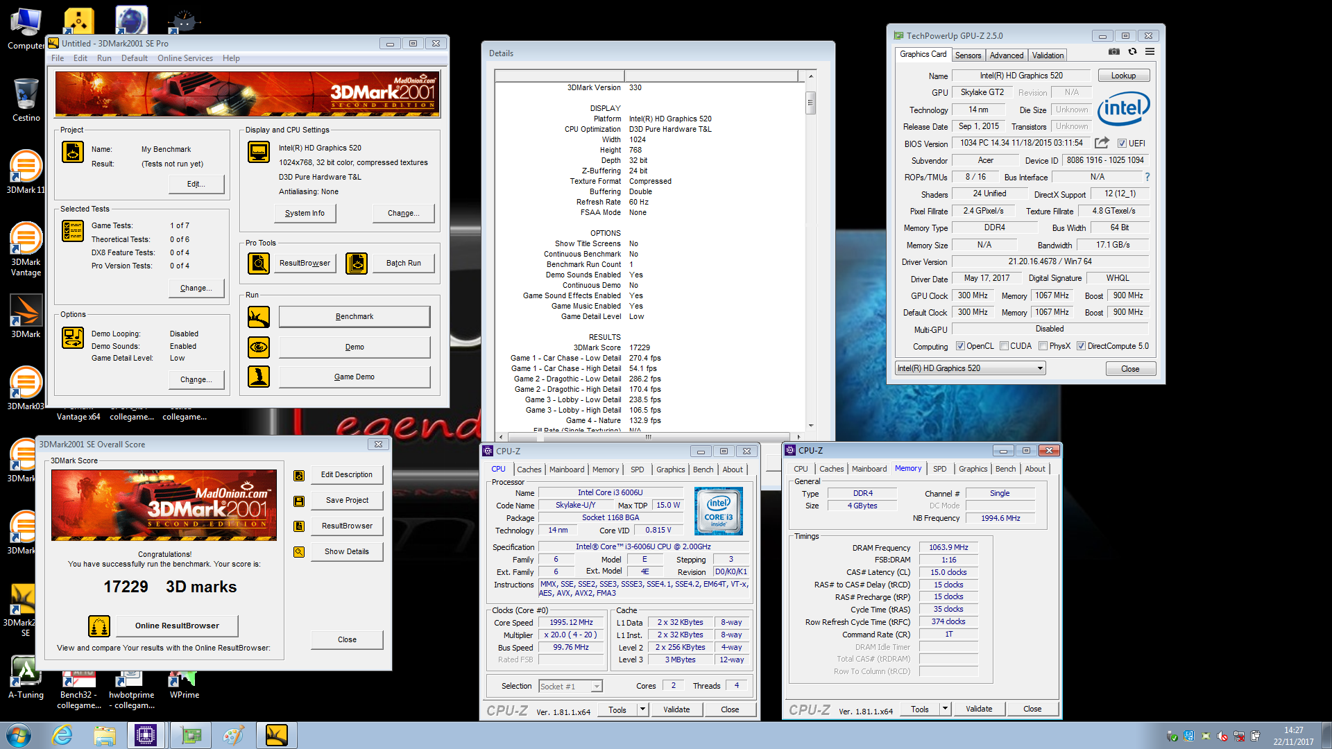The height and width of the screenshot is (749, 1332).
Task: Click the Details vertical scrollbar thumb
Action: [x=810, y=103]
